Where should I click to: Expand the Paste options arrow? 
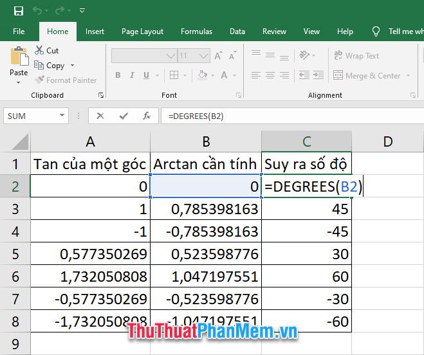(19, 82)
